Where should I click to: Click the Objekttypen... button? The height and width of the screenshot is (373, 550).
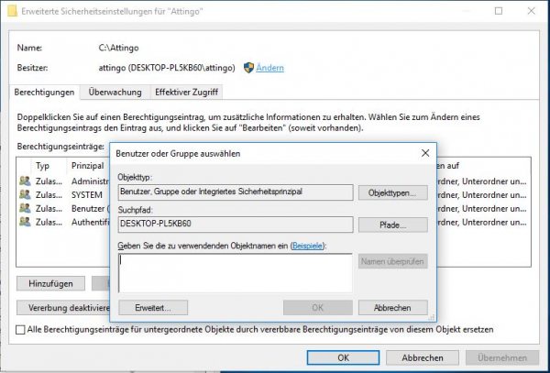pyautogui.click(x=392, y=193)
